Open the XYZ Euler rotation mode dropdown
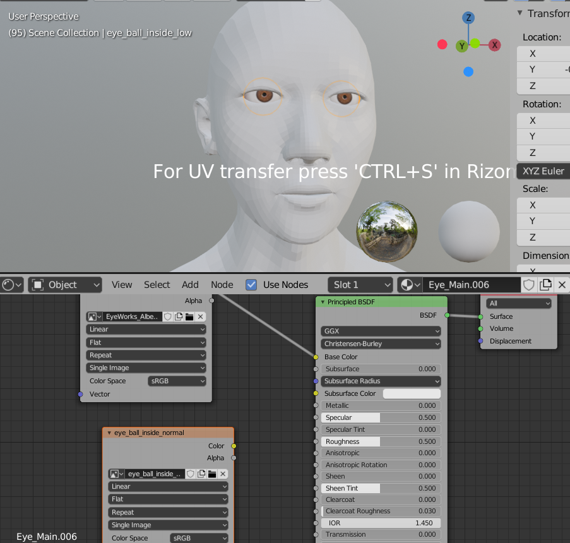Screen dimensions: 570x543 pyautogui.click(x=543, y=171)
